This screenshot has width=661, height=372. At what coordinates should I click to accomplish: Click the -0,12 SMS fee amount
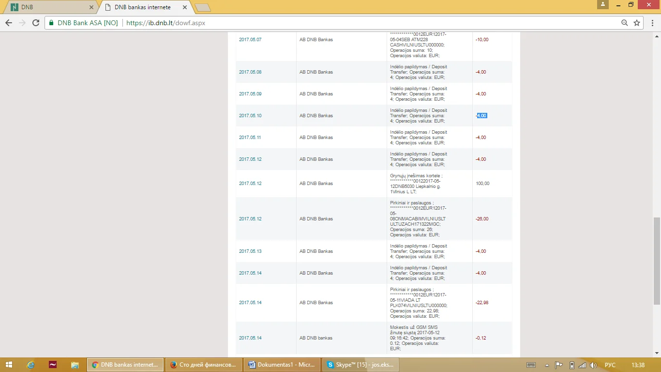pos(481,338)
